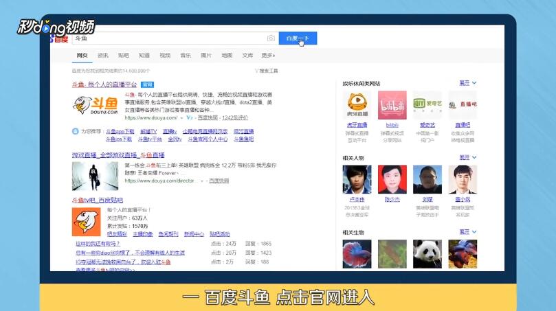Click the Douyu logo thumbnail
The width and height of the screenshot is (556, 311).
(x=96, y=106)
